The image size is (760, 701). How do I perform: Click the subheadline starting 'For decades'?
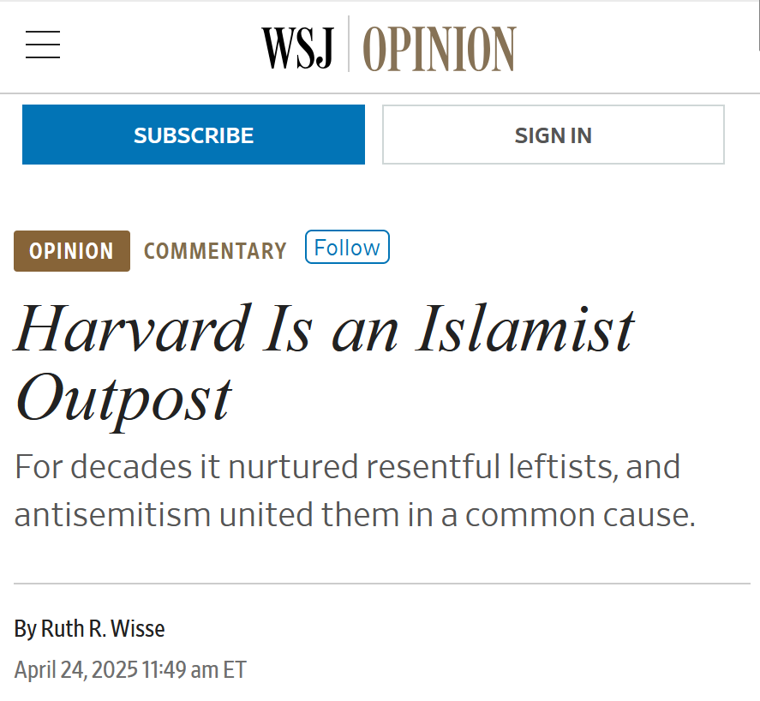(348, 466)
